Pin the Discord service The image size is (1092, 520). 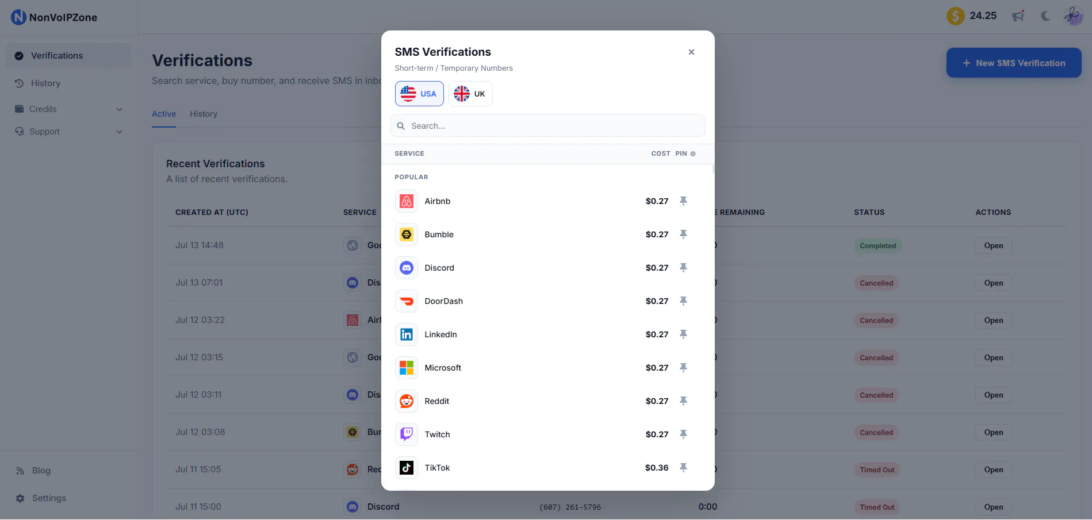coord(683,268)
